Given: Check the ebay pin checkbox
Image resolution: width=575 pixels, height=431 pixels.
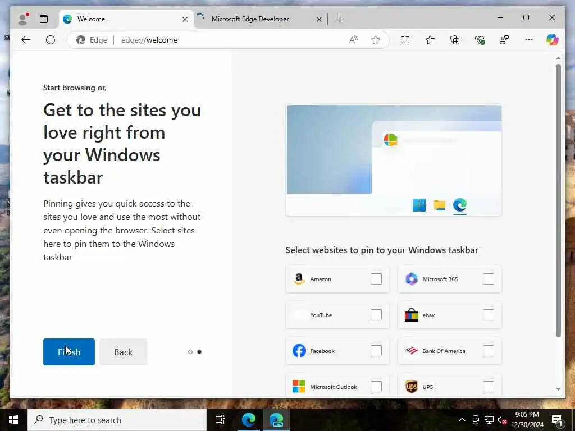Looking at the screenshot, I should (488, 315).
